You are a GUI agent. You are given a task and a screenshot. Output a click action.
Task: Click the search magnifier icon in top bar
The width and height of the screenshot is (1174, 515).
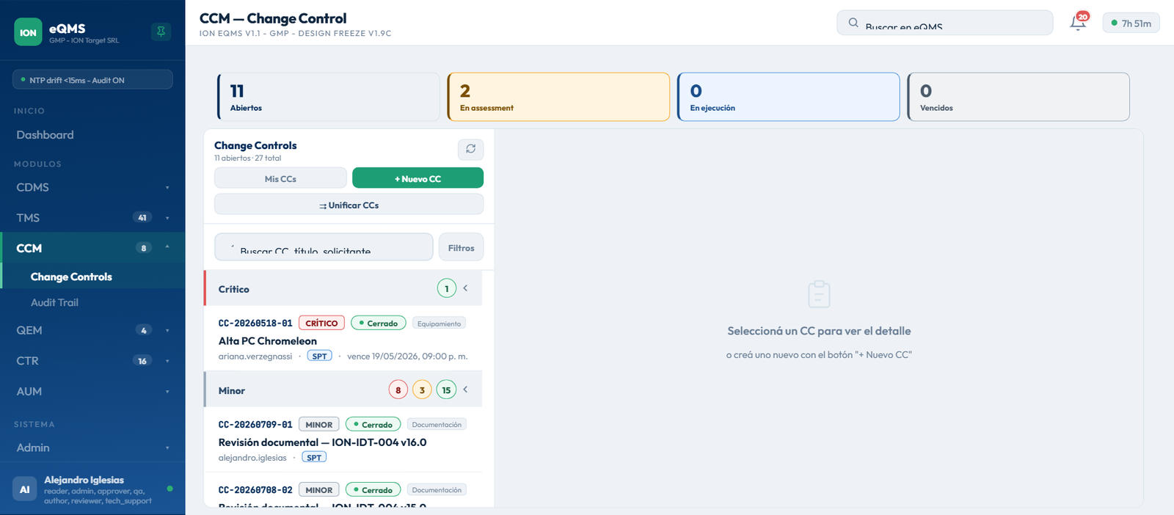tap(853, 23)
